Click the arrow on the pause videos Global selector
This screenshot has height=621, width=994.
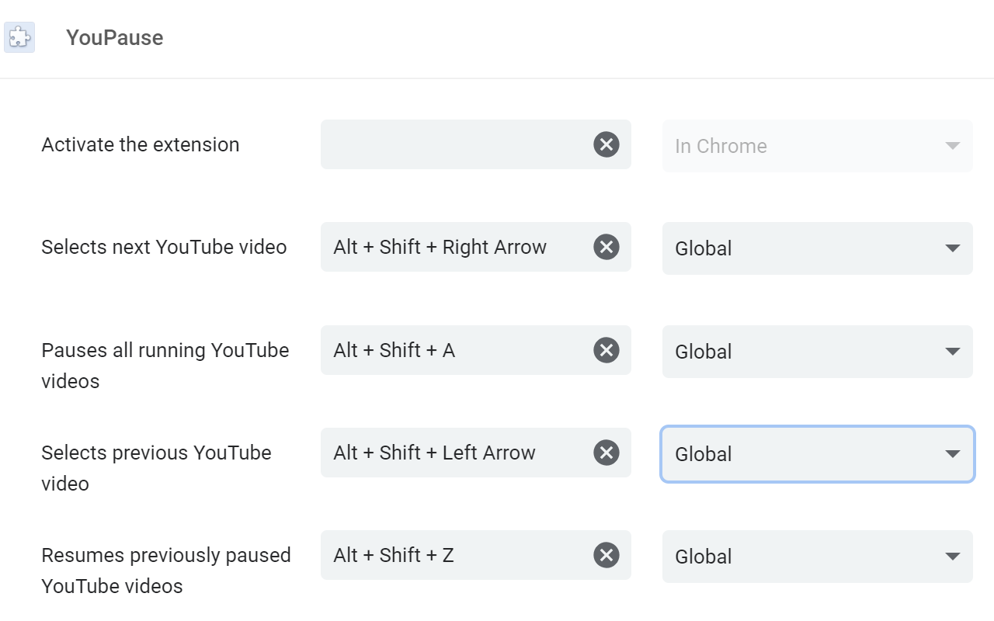(x=951, y=352)
